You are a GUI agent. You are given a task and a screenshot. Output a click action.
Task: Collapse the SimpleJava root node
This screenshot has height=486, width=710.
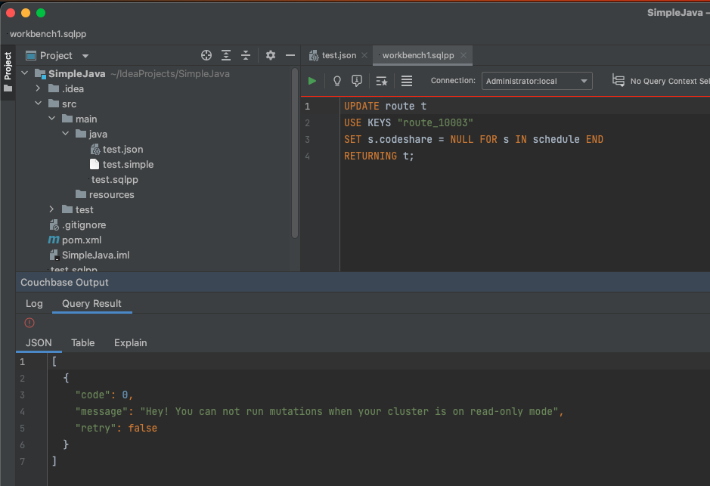coord(25,73)
